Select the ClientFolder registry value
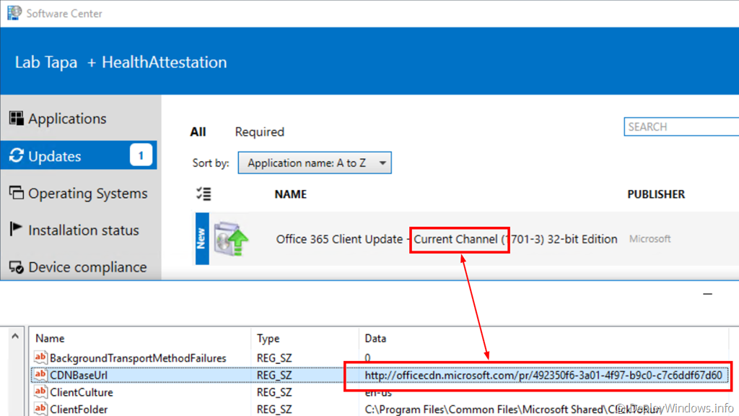This screenshot has height=416, width=739. coord(78,409)
